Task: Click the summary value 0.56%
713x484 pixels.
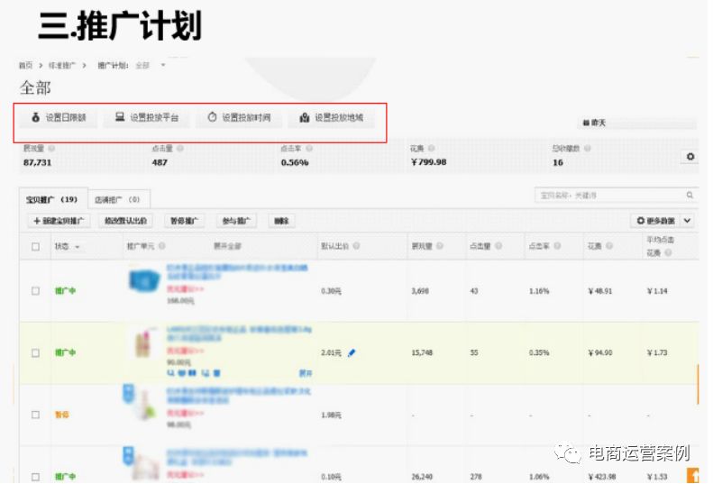Action: click(x=295, y=162)
